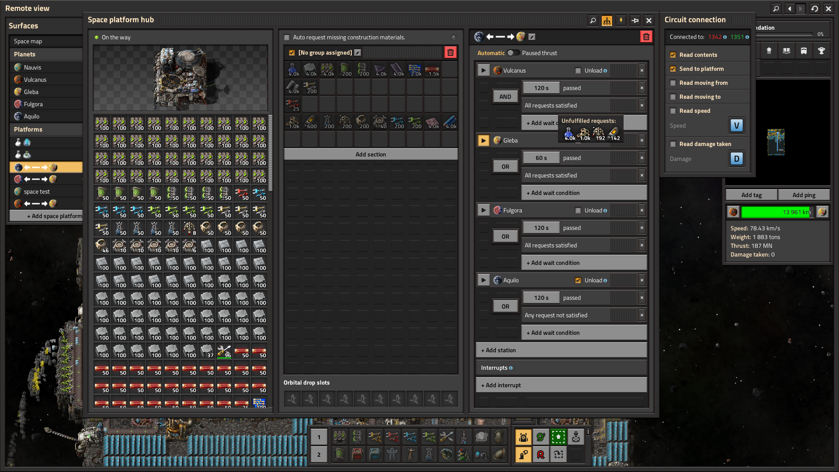Screen dimensions: 839x472
Task: Select Nauvis planet in Surfaces
Action: [46, 67]
